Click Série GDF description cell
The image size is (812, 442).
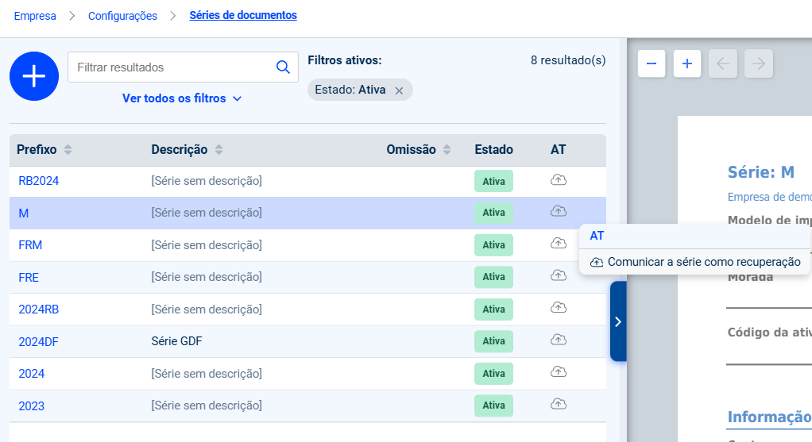click(x=176, y=341)
